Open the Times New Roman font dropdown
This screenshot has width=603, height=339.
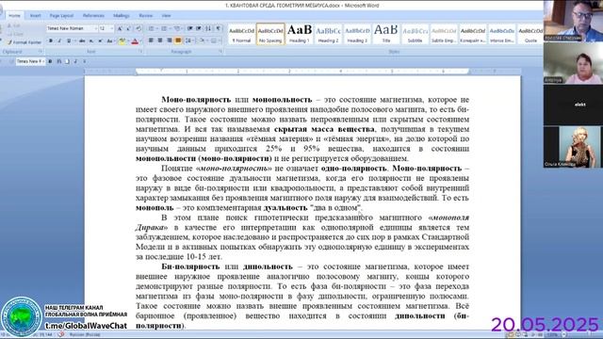(x=96, y=28)
